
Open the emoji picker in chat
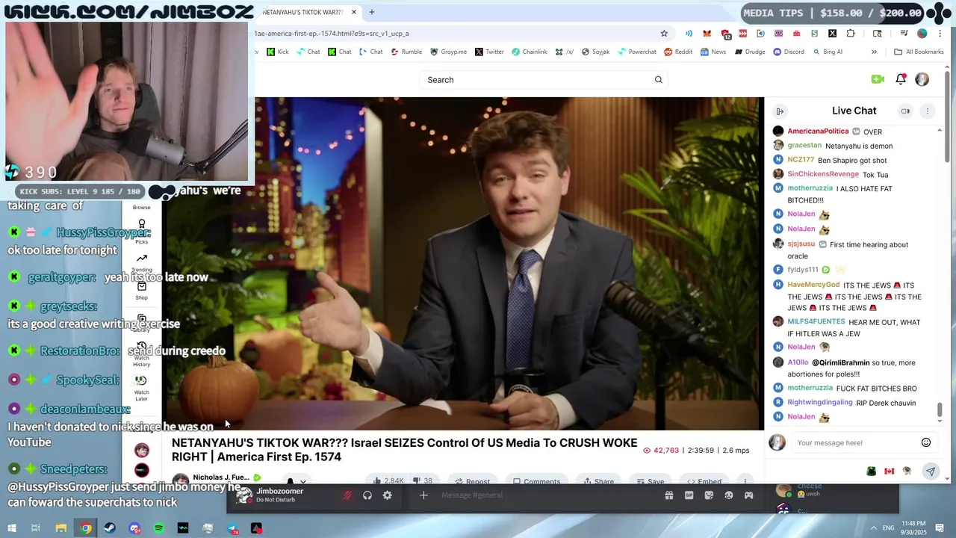(x=926, y=442)
